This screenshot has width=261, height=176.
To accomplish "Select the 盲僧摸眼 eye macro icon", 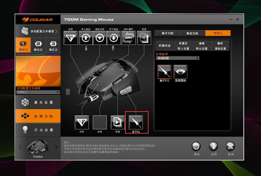I will pyautogui.click(x=180, y=72).
